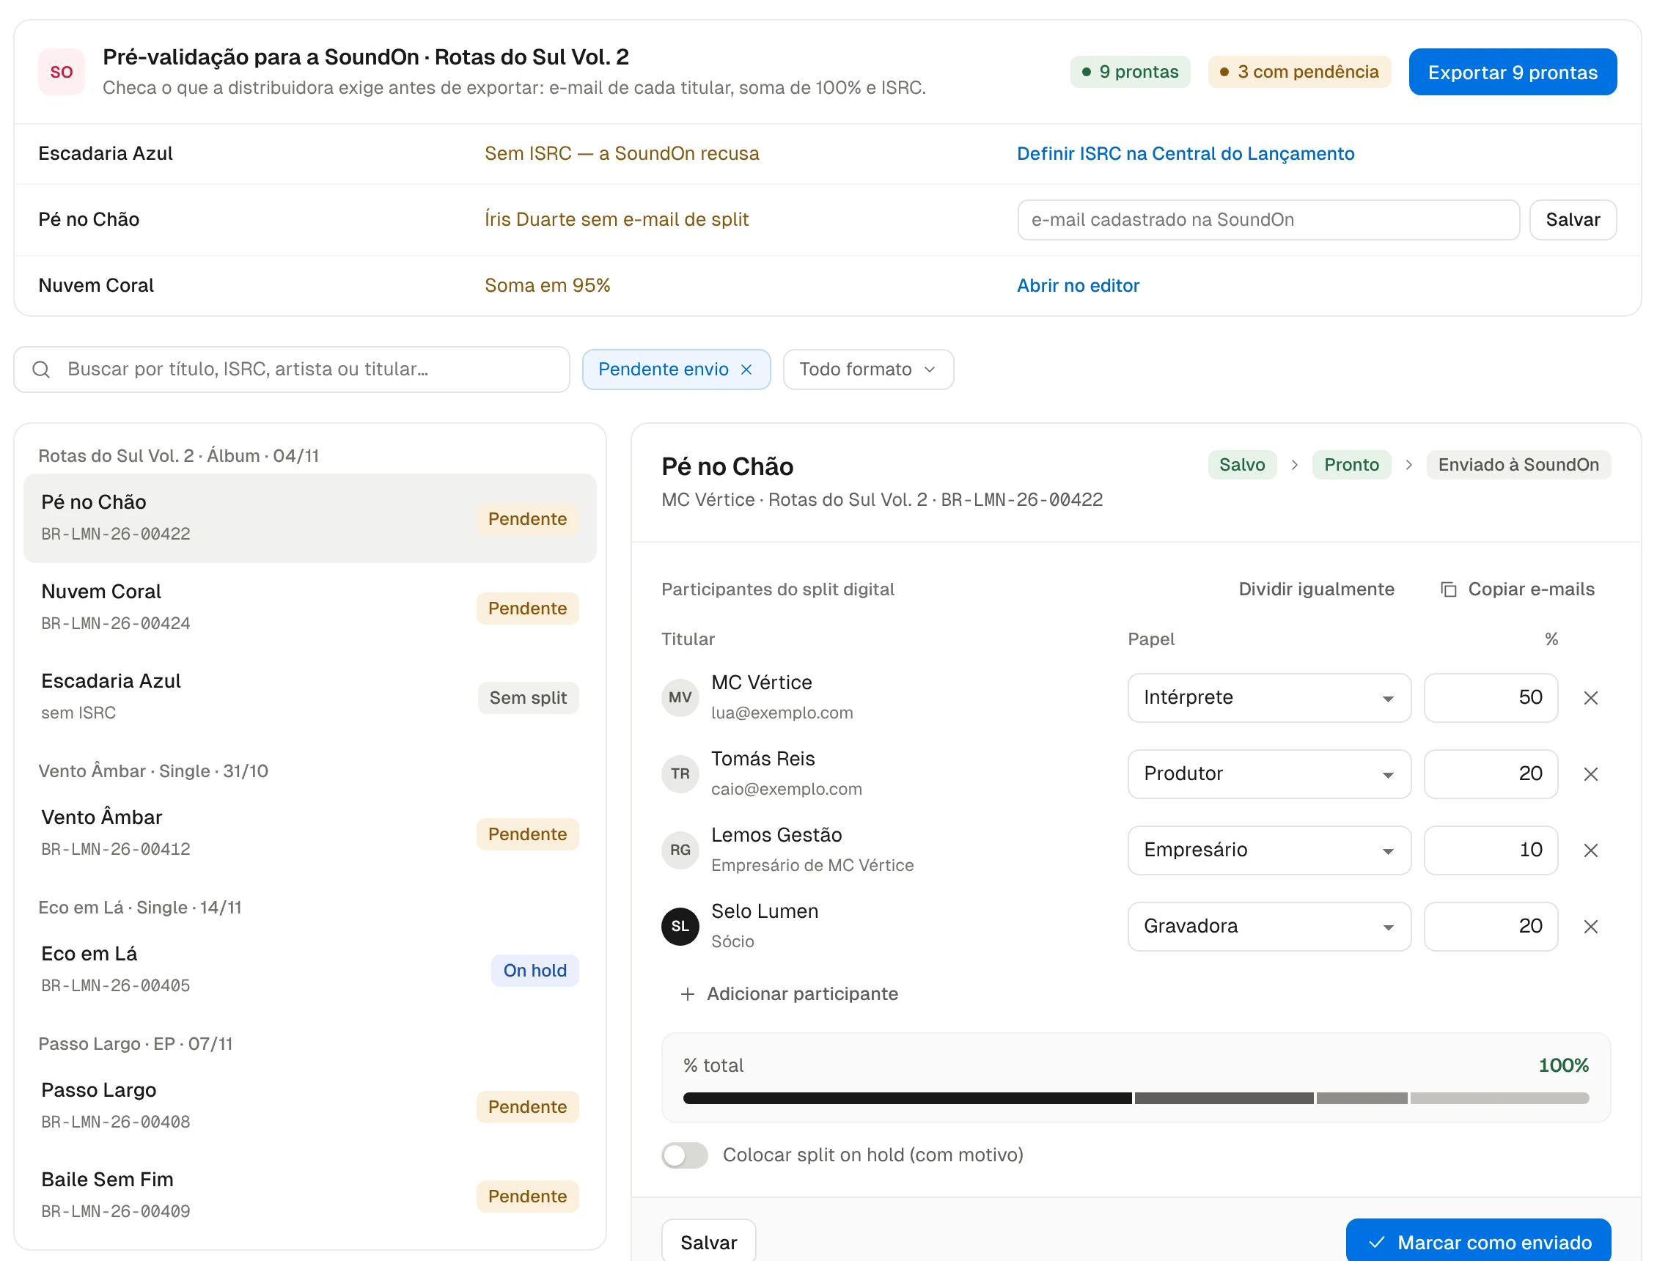
Task: Click the plus icon for Adicionar participante
Action: 687,994
